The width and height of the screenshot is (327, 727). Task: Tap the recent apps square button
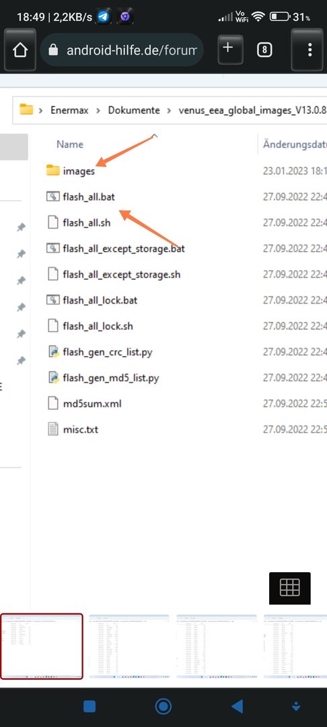(x=89, y=706)
